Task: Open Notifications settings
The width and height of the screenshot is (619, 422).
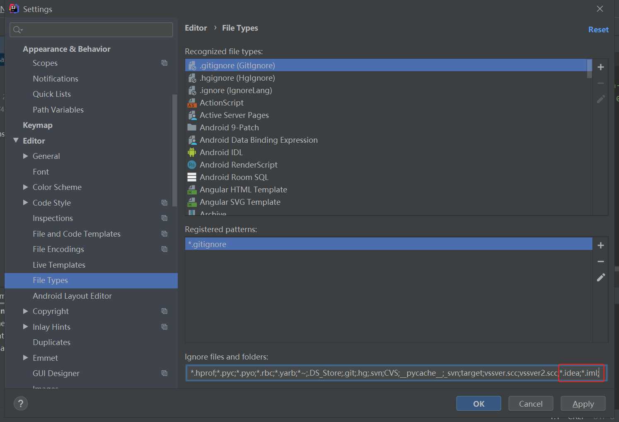Action: (x=56, y=79)
